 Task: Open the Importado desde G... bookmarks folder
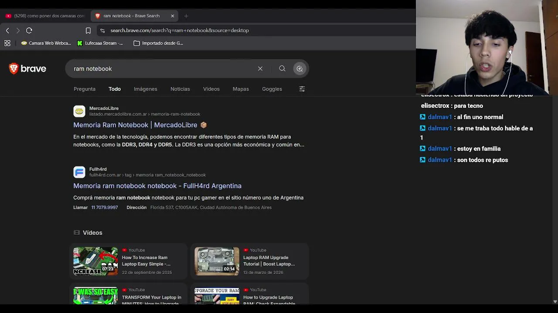158,43
